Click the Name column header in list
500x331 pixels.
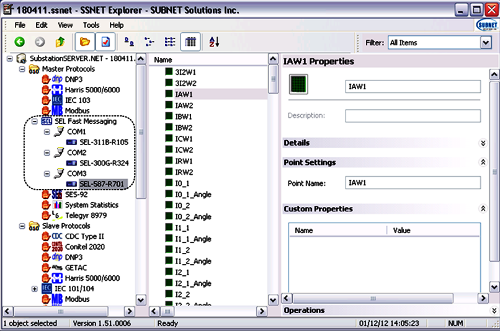208,60
